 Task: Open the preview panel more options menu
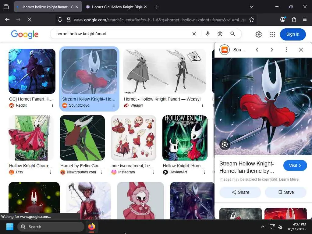286,50
